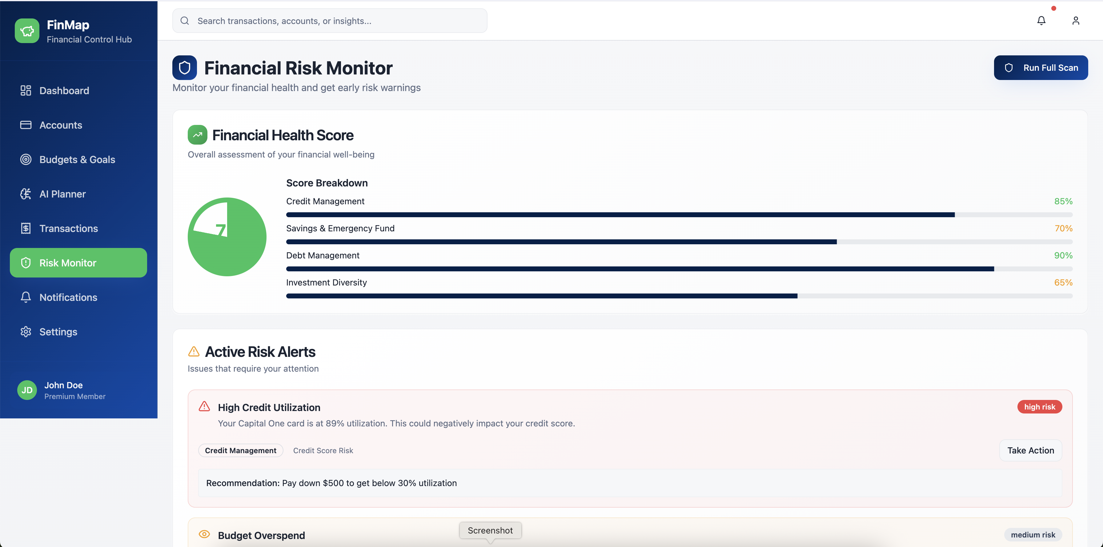Click the Score Breakdown heading

coord(327,183)
